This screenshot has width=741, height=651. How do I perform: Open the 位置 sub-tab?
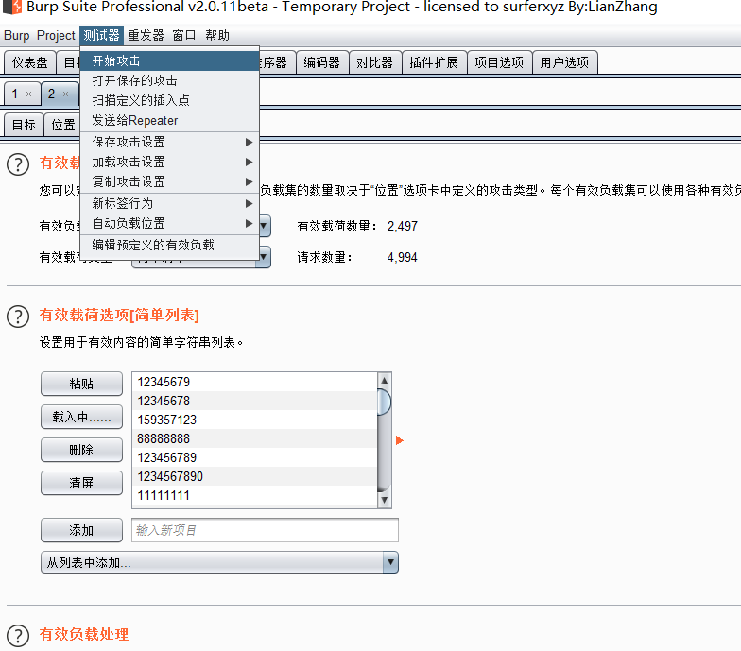pos(62,125)
